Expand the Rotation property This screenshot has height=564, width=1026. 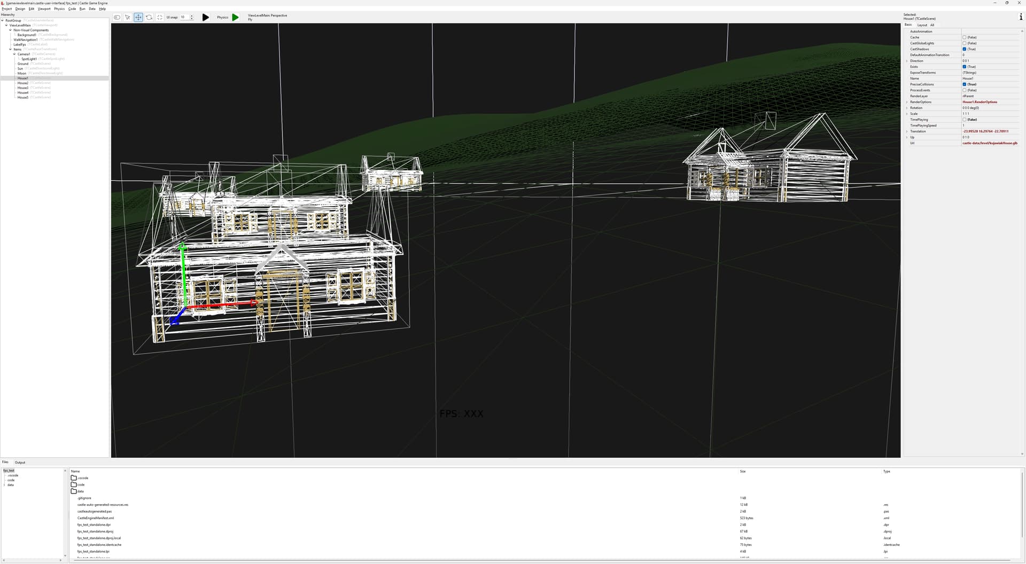pyautogui.click(x=907, y=108)
